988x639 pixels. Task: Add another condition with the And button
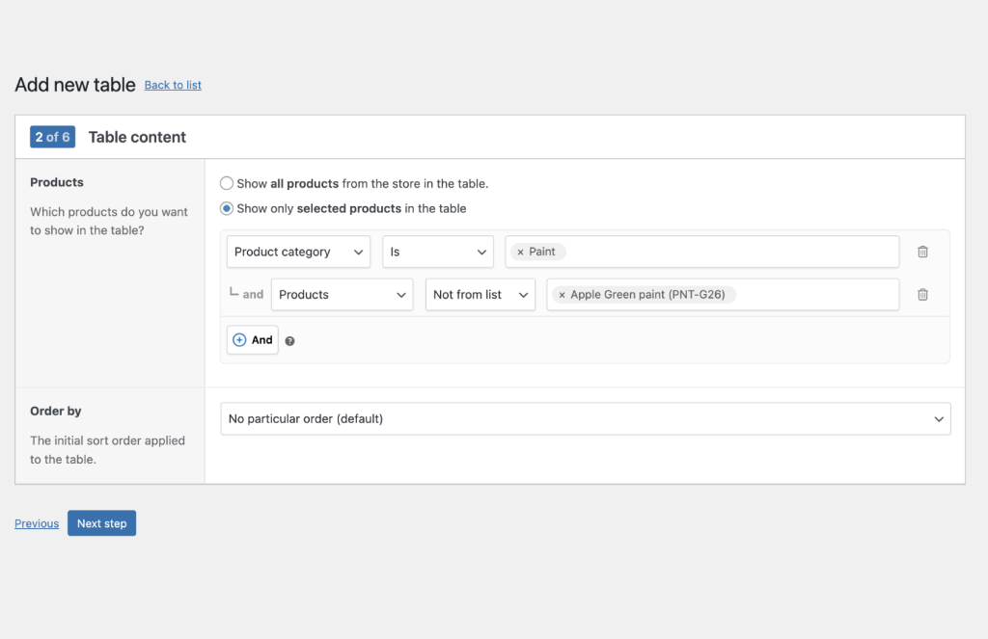pyautogui.click(x=252, y=339)
